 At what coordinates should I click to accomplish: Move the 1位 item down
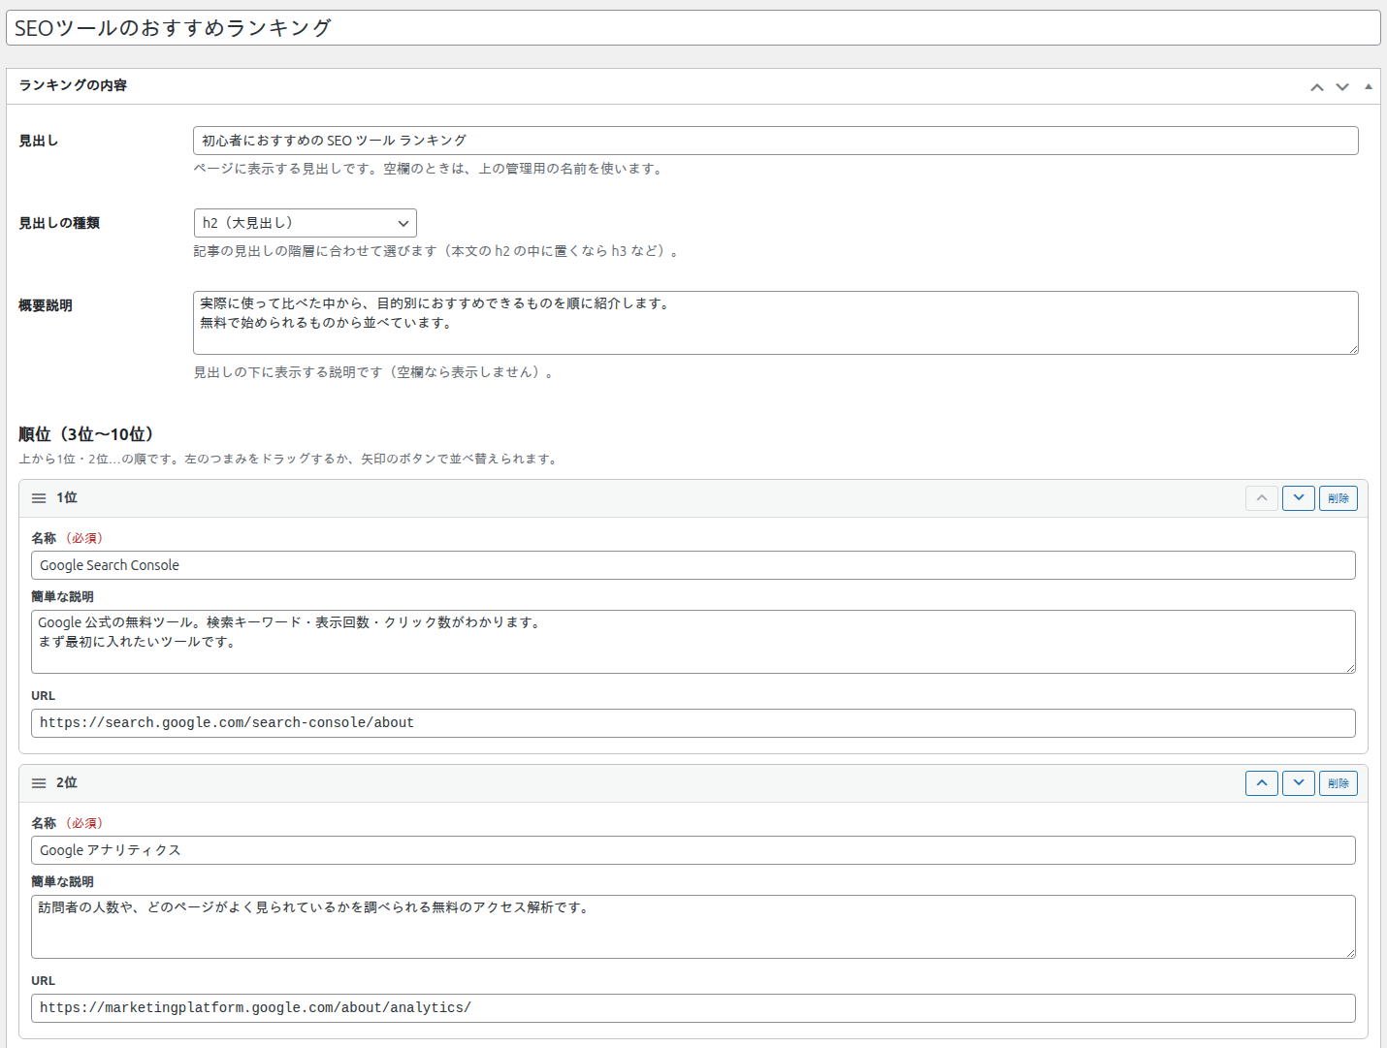[1299, 498]
